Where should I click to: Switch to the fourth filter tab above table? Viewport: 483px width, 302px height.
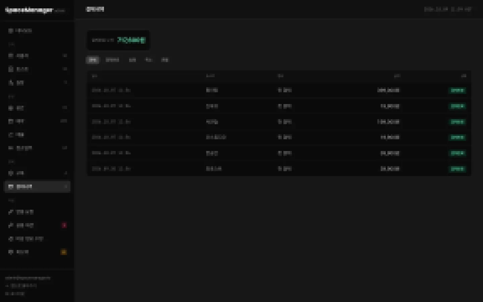click(x=149, y=60)
